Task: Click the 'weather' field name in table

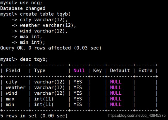Action: (16, 88)
